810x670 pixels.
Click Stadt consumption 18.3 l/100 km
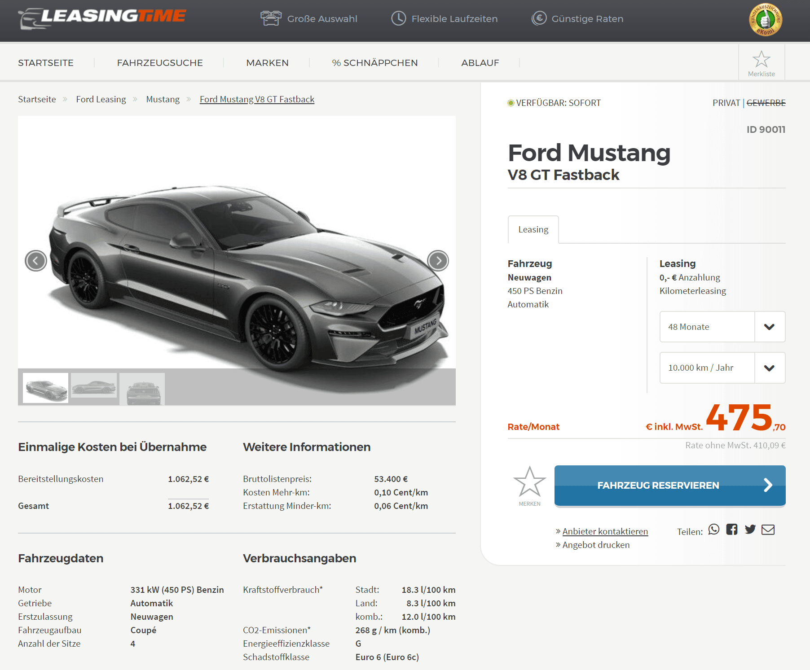(428, 590)
